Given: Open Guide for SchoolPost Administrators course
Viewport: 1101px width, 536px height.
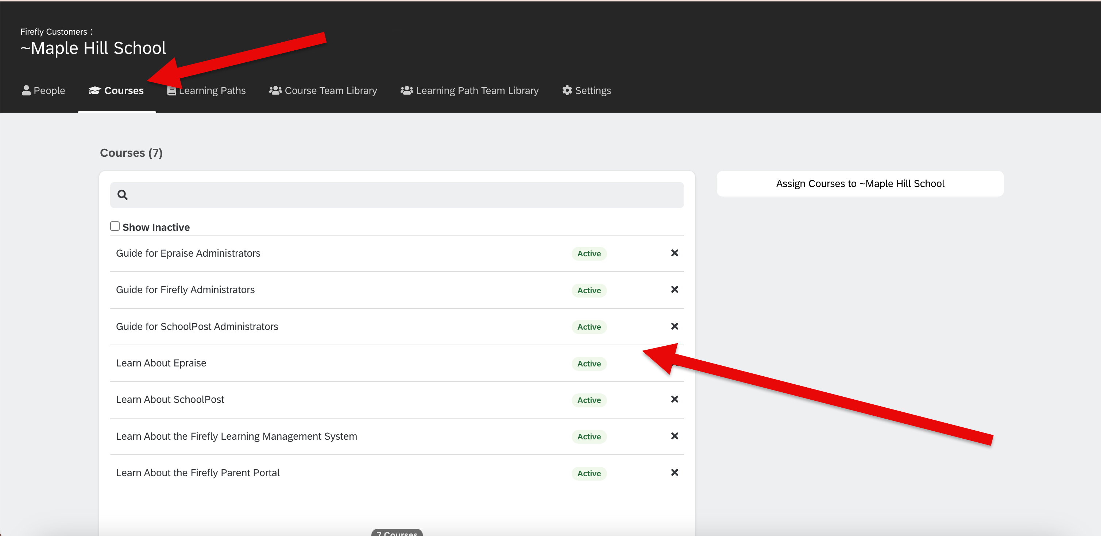Looking at the screenshot, I should 197,326.
